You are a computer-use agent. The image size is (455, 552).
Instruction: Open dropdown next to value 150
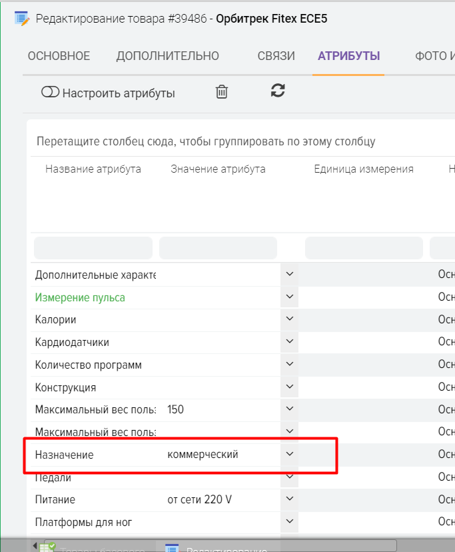tap(290, 409)
